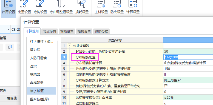Open 主材设置 tool

tap(101, 7)
